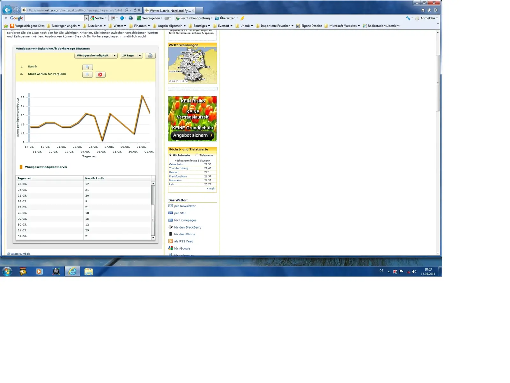Open the Weitergeben toolbar menu
Image resolution: width=510 pixels, height=383 pixels.
point(150,18)
